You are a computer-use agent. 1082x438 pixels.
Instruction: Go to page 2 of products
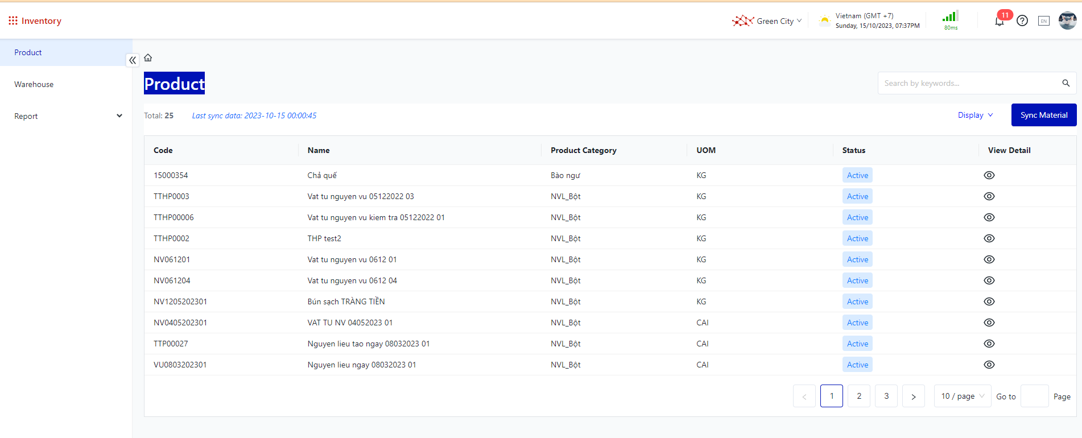coord(858,396)
